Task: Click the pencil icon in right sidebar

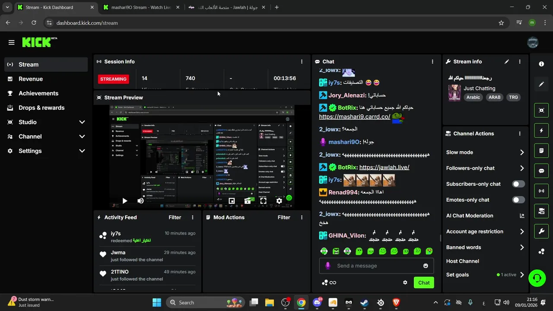Action: click(541, 84)
